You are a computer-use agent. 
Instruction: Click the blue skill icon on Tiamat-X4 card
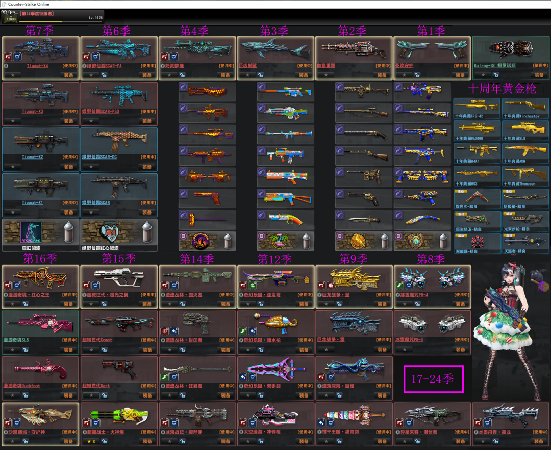click(x=17, y=57)
